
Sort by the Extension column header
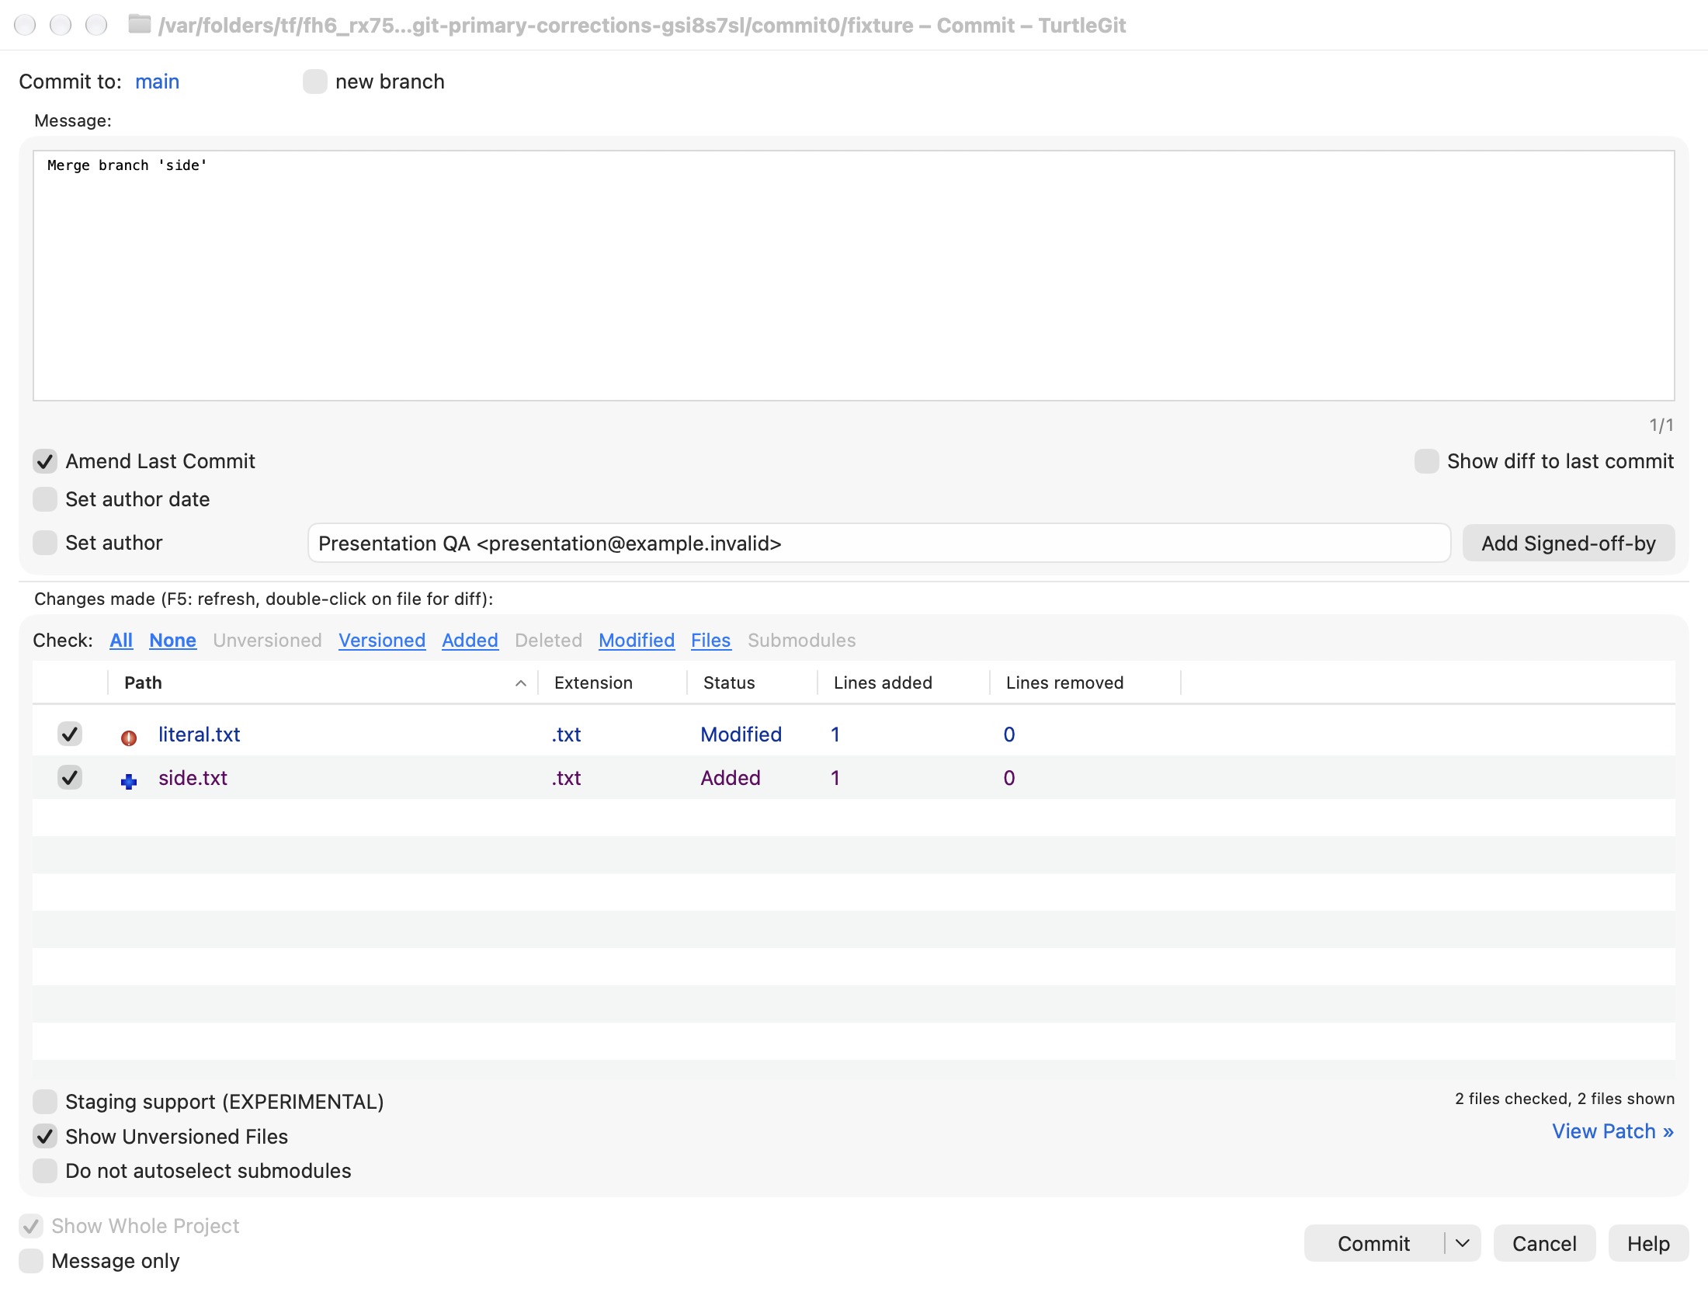[613, 682]
